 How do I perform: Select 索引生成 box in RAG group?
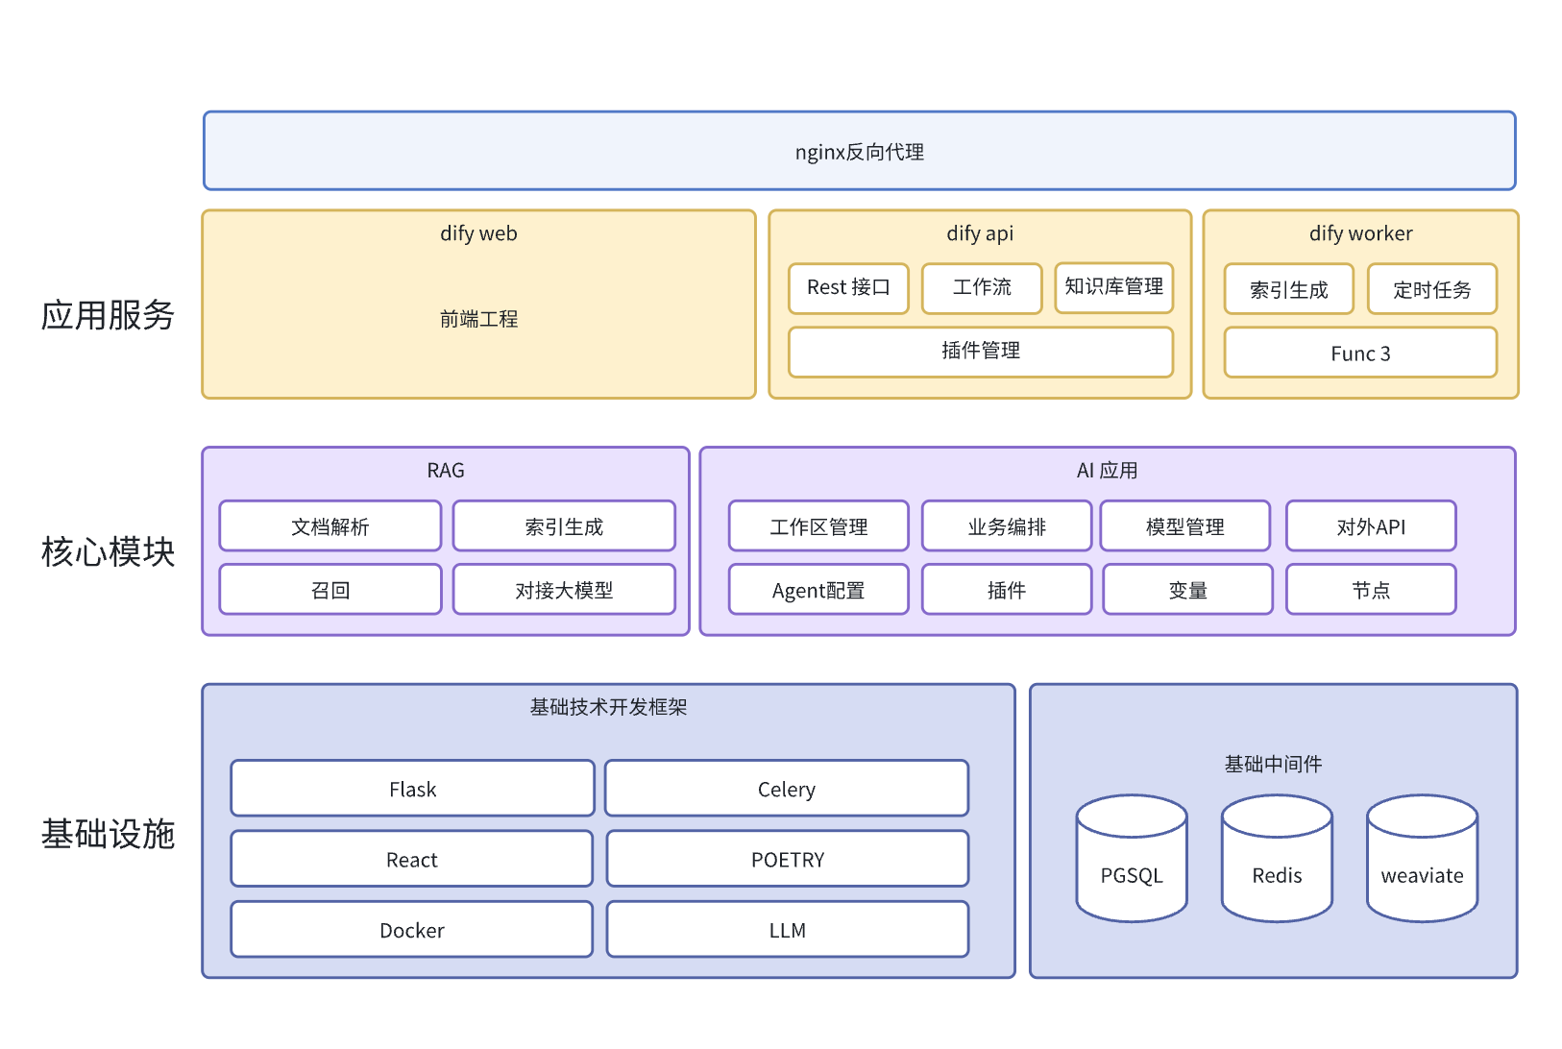coord(564,526)
